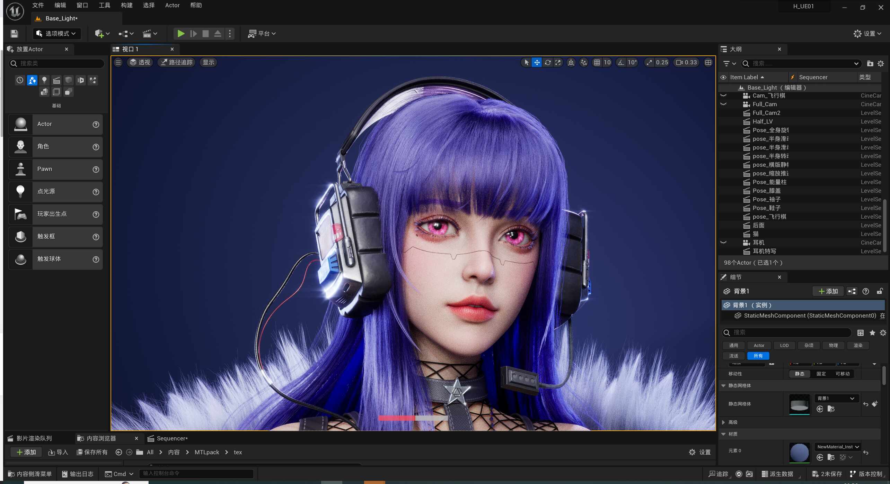
Task: Open help for 玩家出生点 entry
Action: (96, 214)
